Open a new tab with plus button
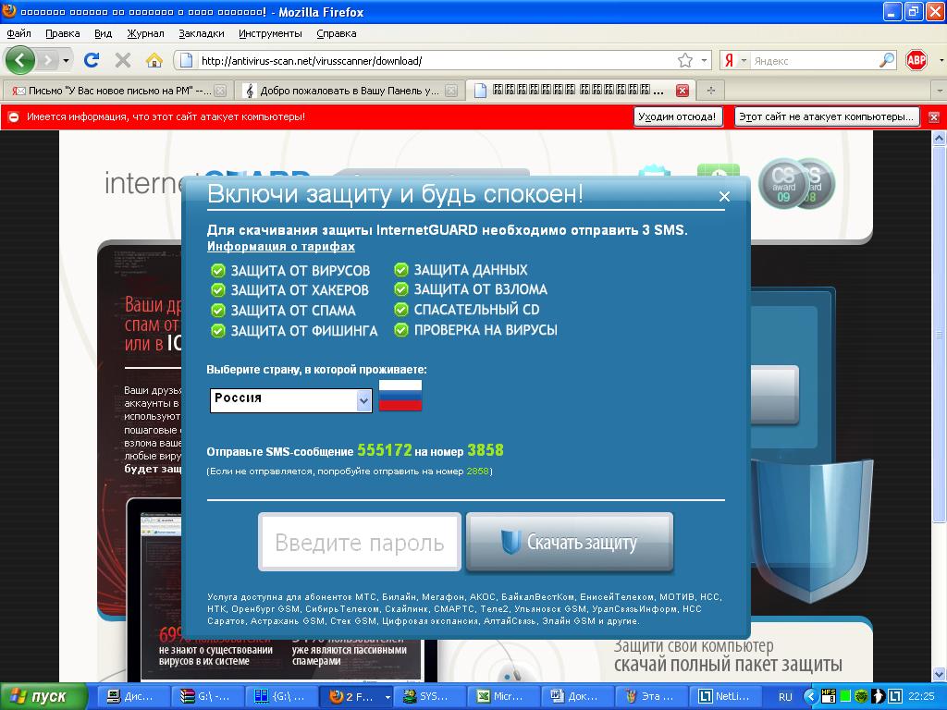Image resolution: width=947 pixels, height=710 pixels. click(711, 91)
